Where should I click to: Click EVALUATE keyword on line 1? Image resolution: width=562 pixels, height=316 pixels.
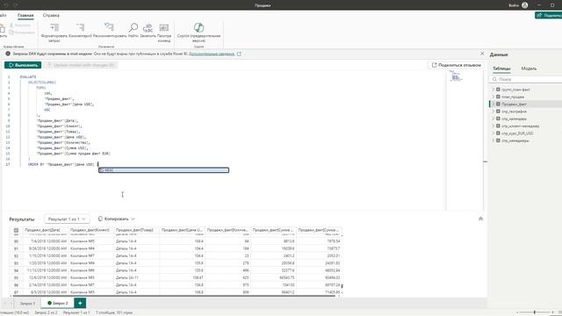[28, 76]
